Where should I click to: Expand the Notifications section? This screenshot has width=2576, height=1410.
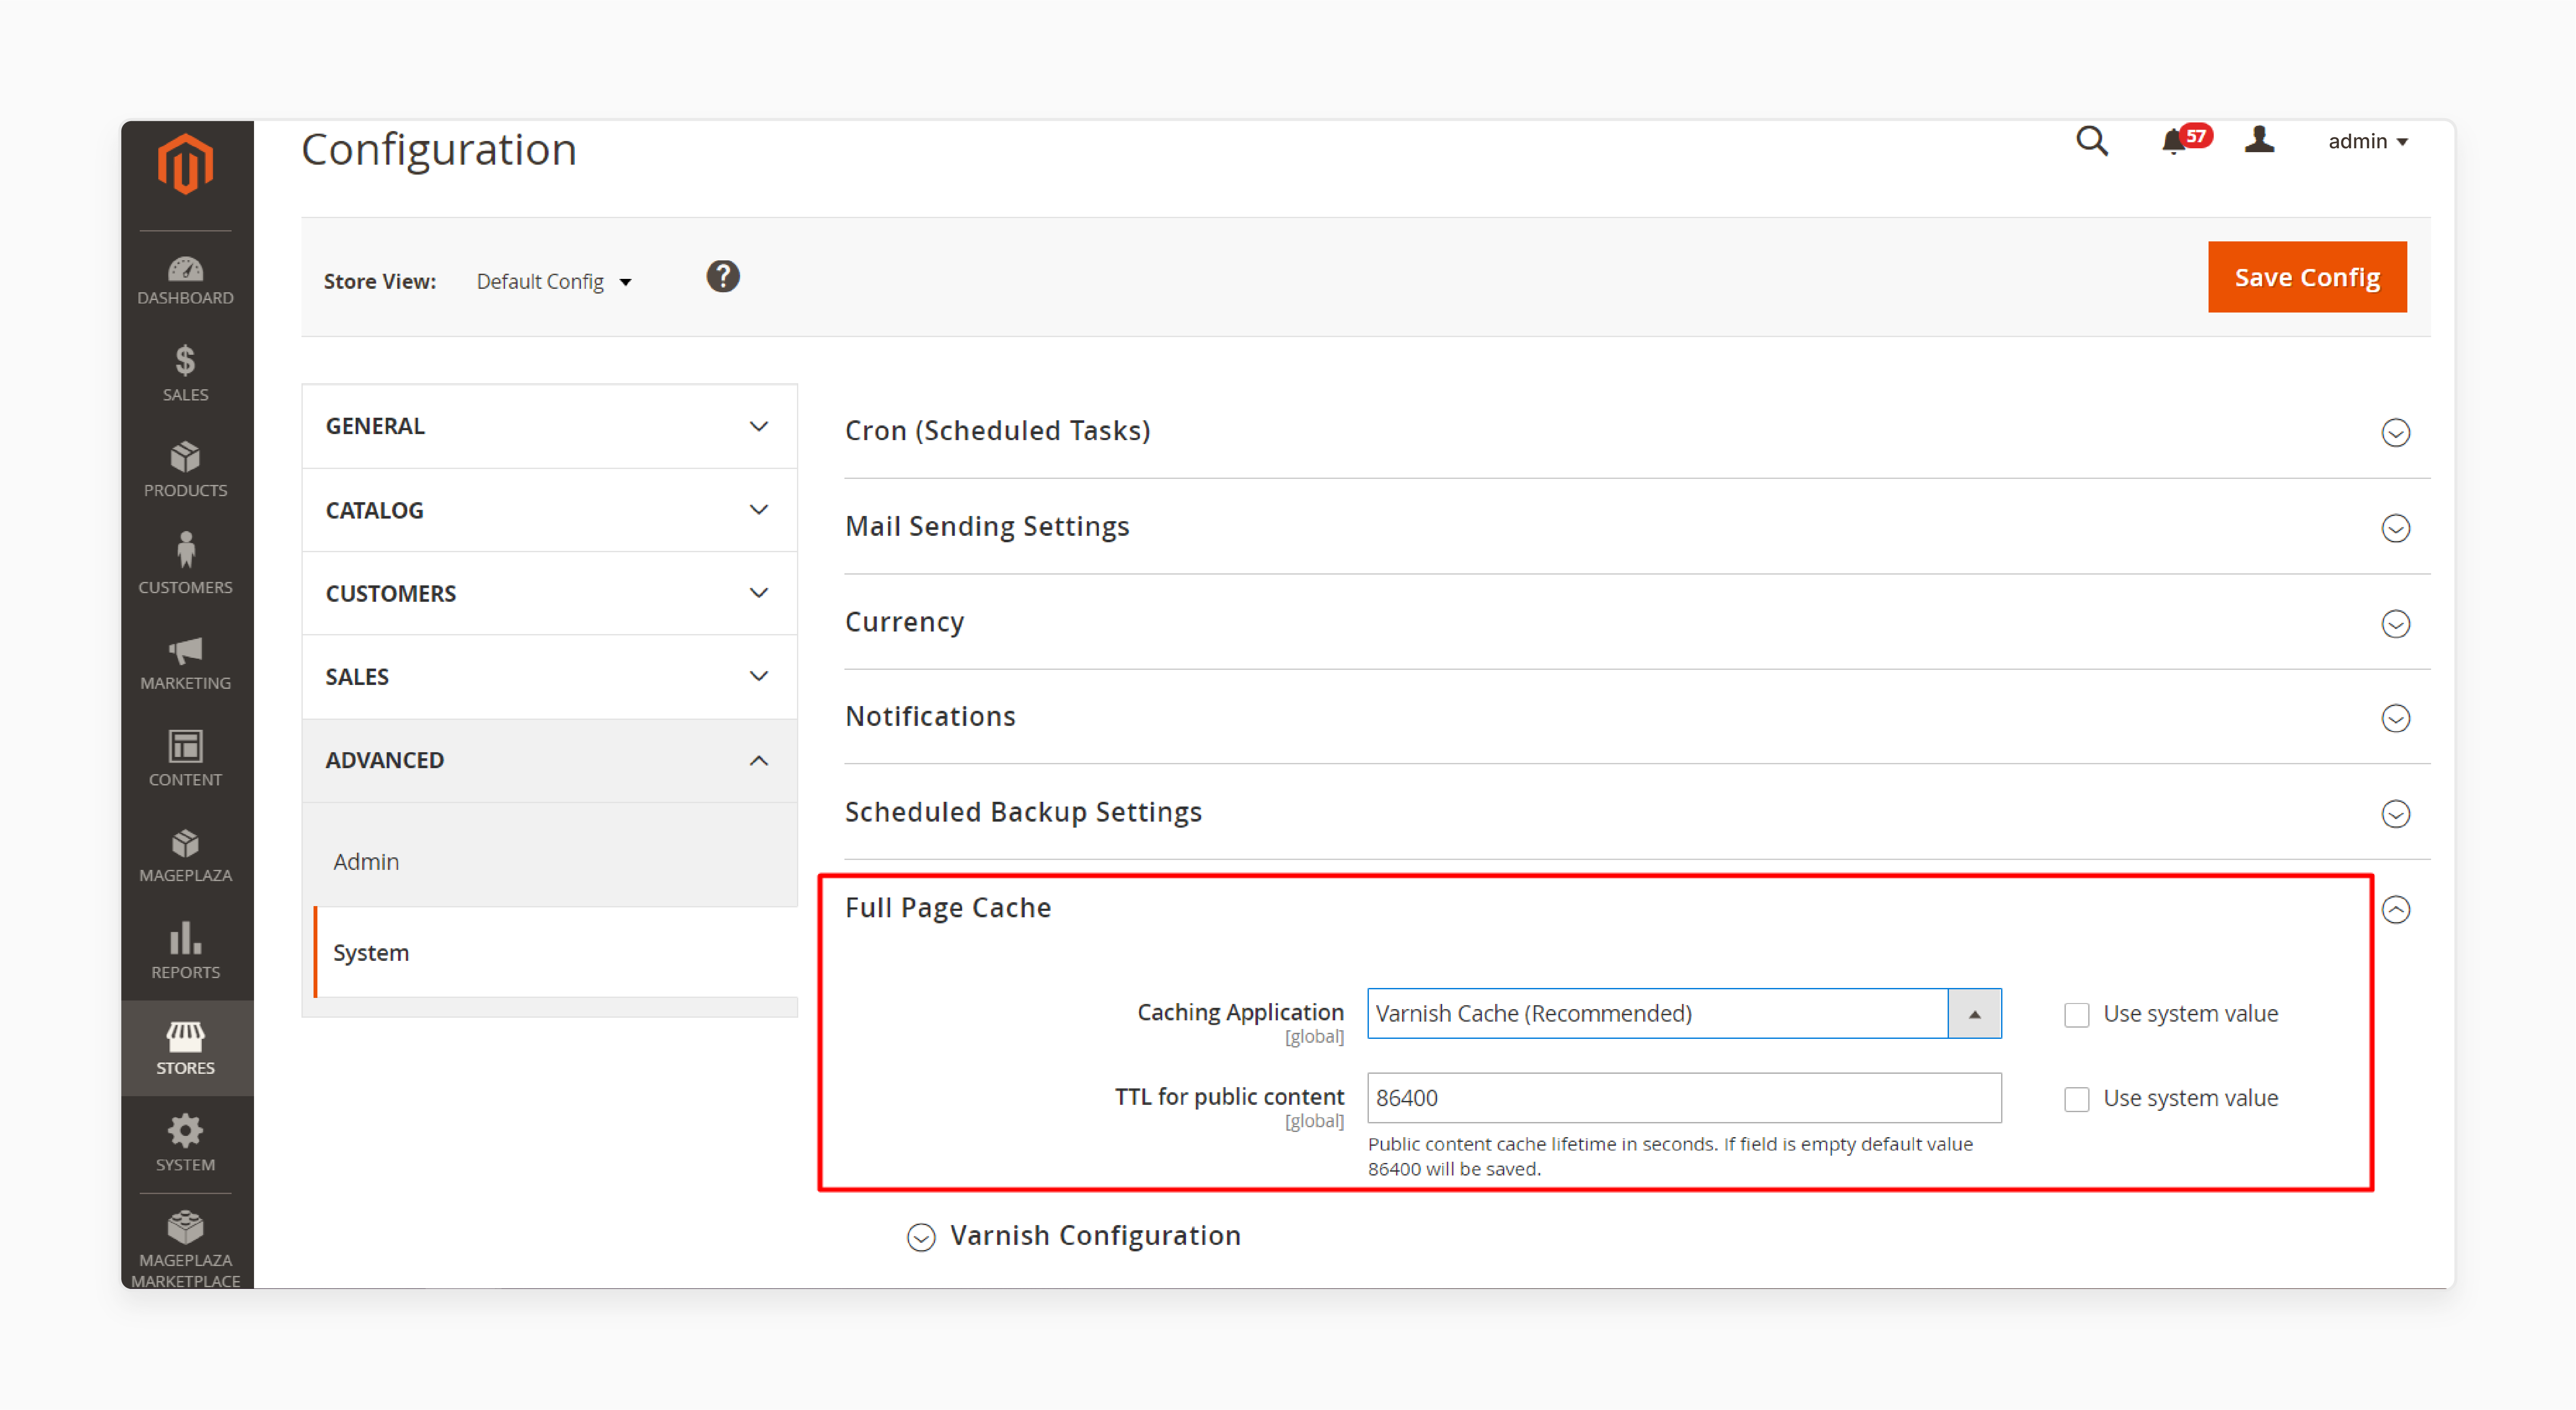tap(1637, 717)
